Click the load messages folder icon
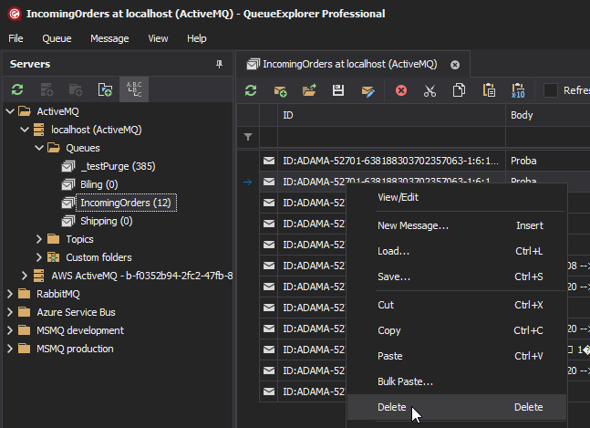590x428 pixels. [309, 90]
